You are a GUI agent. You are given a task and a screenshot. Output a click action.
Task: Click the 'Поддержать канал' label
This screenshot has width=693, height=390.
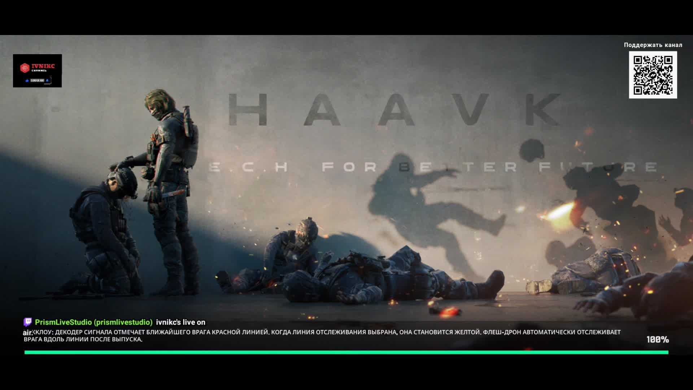click(653, 45)
